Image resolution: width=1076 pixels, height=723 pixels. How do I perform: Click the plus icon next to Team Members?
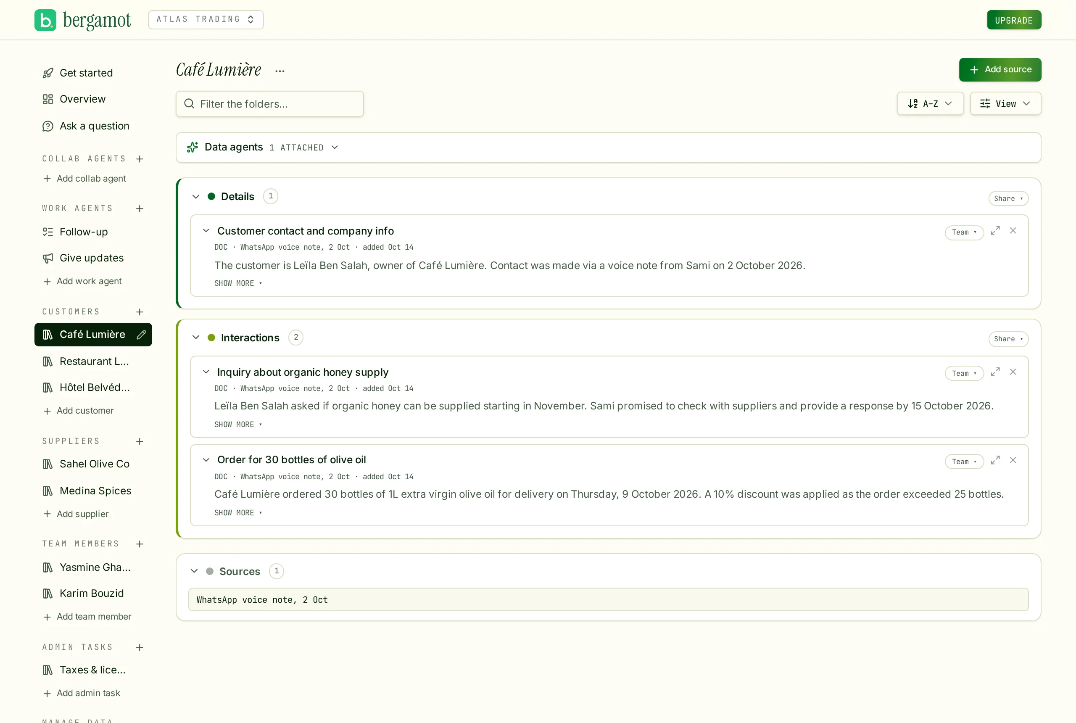[x=140, y=544]
